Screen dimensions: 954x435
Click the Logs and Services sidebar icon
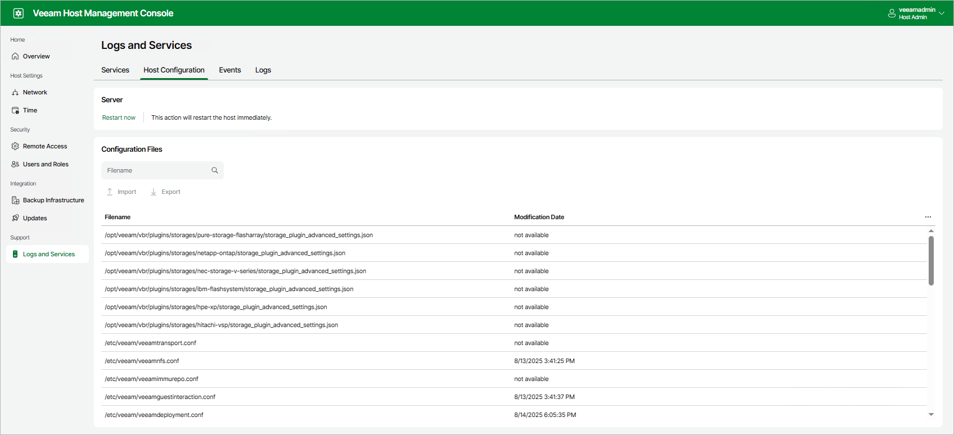coord(15,254)
